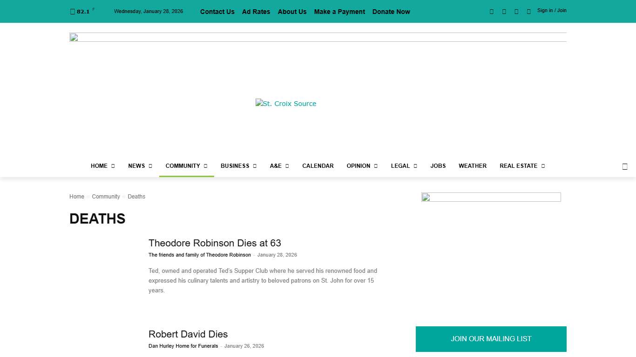Click the leftmost social icon in top bar
Image resolution: width=636 pixels, height=357 pixels.
click(x=491, y=12)
